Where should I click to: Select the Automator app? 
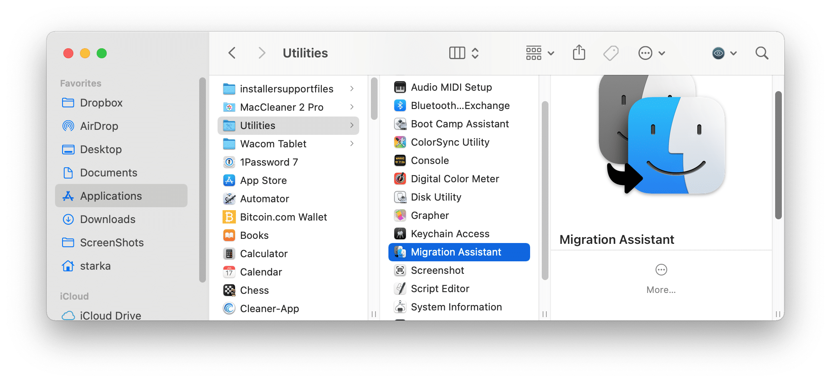[x=288, y=199]
